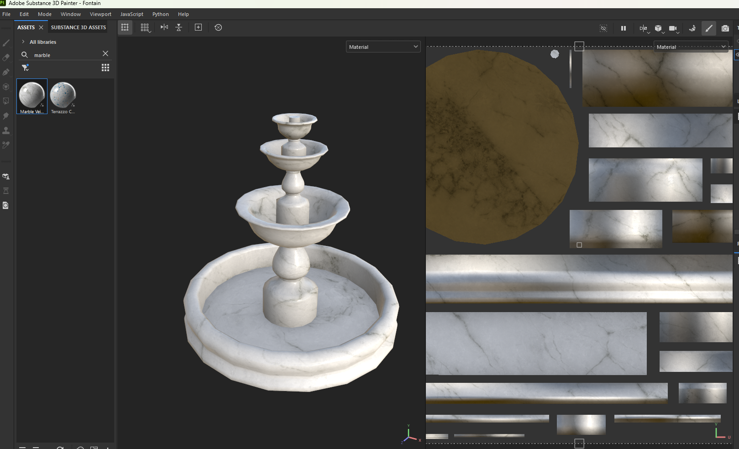The width and height of the screenshot is (739, 449).
Task: Open the symmetry settings dropdown
Action: [644, 29]
